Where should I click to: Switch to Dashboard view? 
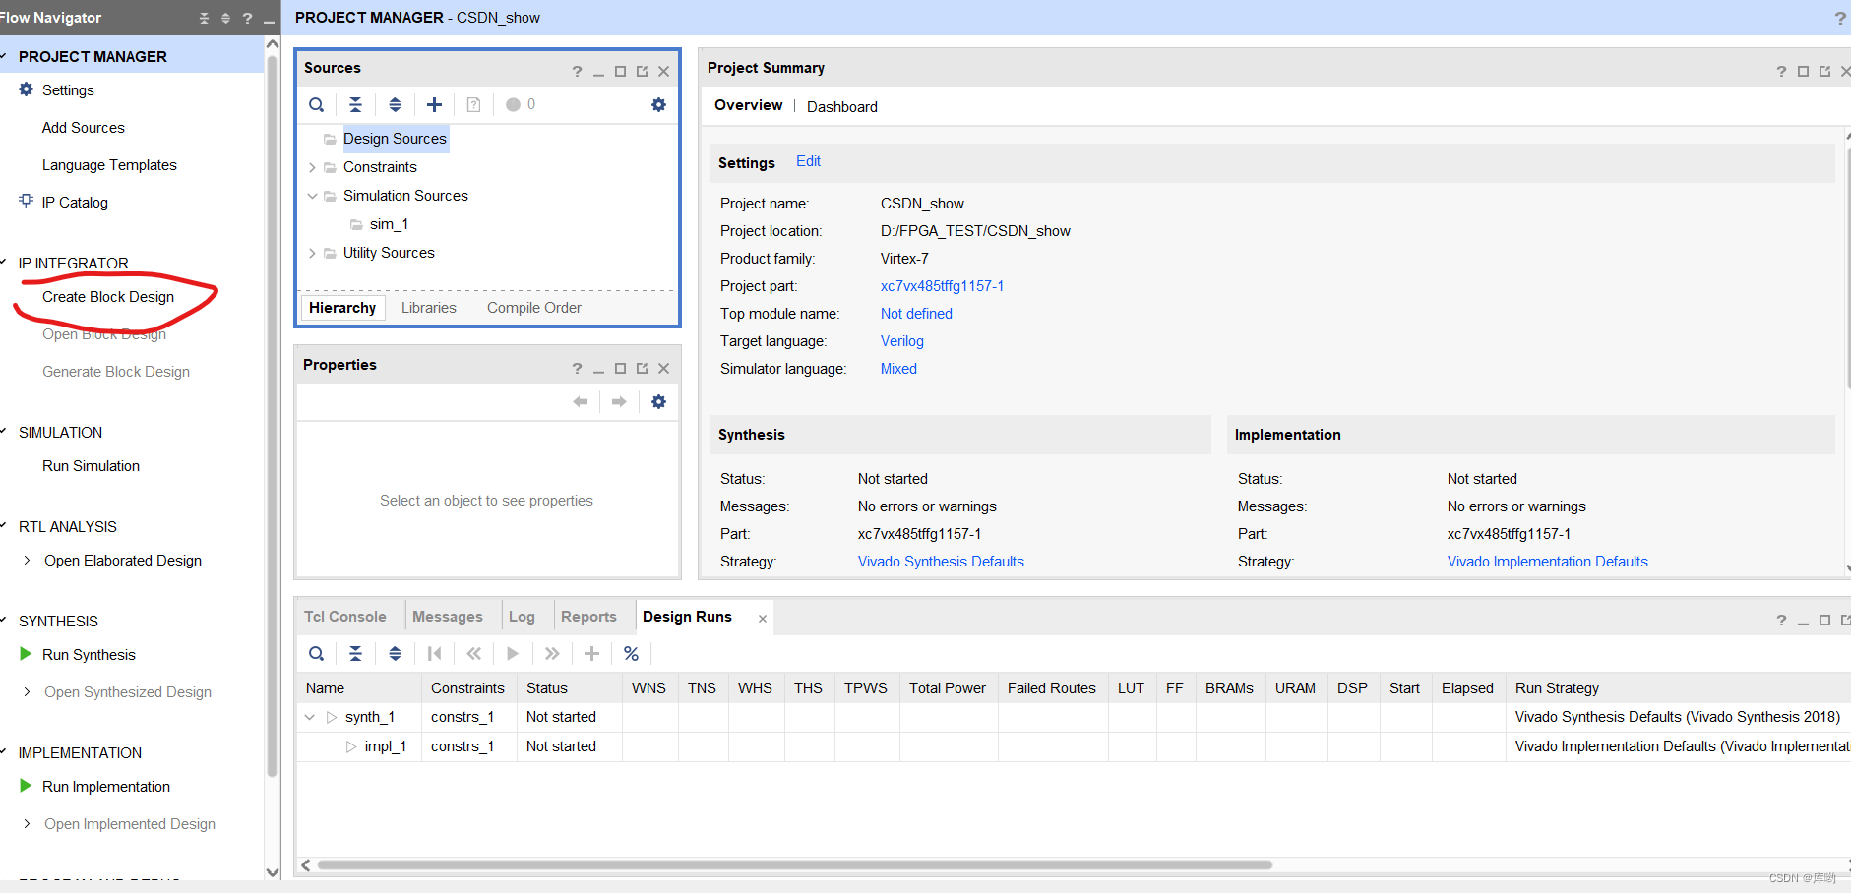(842, 107)
